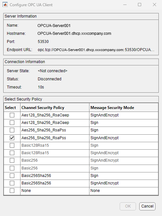Check Basic256Sha256 SignAndEncrypt row checkbox
This screenshot has height=216, width=162.
(12, 183)
